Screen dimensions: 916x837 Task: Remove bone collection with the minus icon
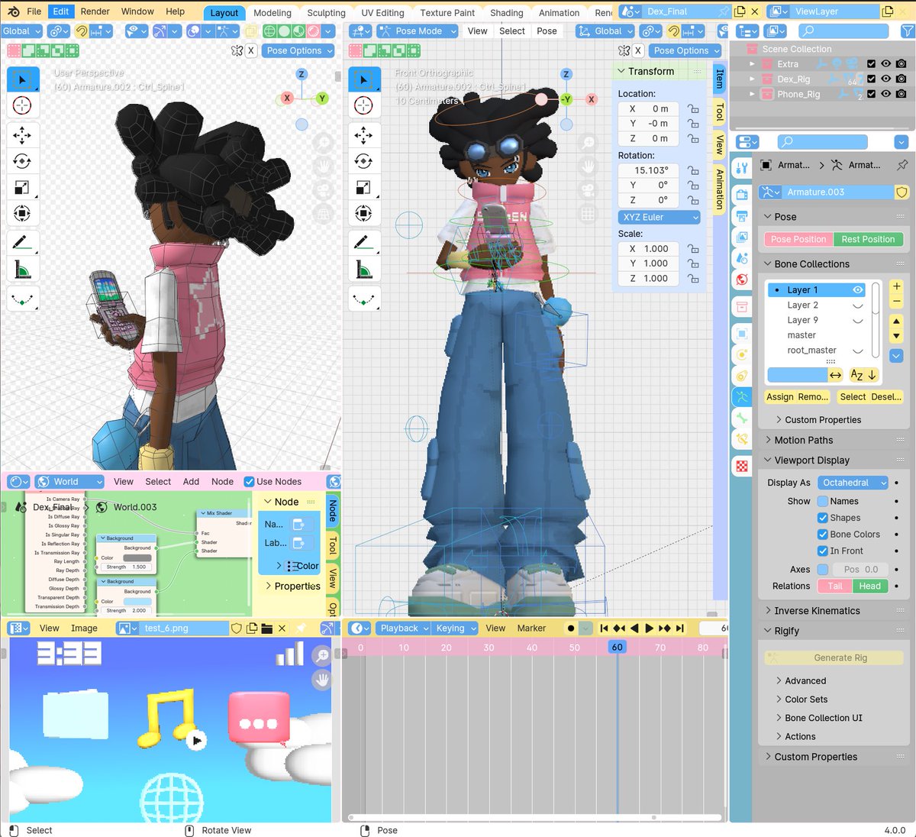click(x=896, y=302)
